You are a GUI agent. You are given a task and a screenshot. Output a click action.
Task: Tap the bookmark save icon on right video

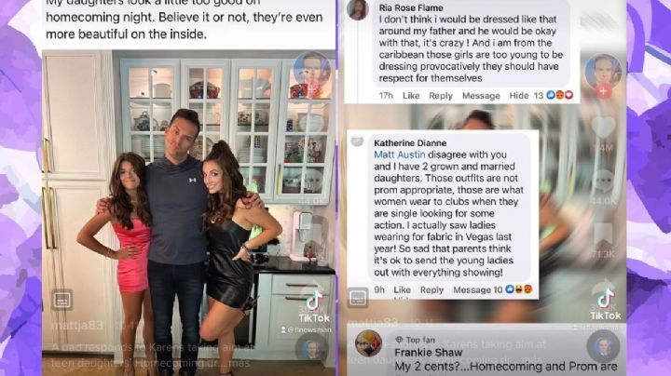pyautogui.click(x=603, y=235)
